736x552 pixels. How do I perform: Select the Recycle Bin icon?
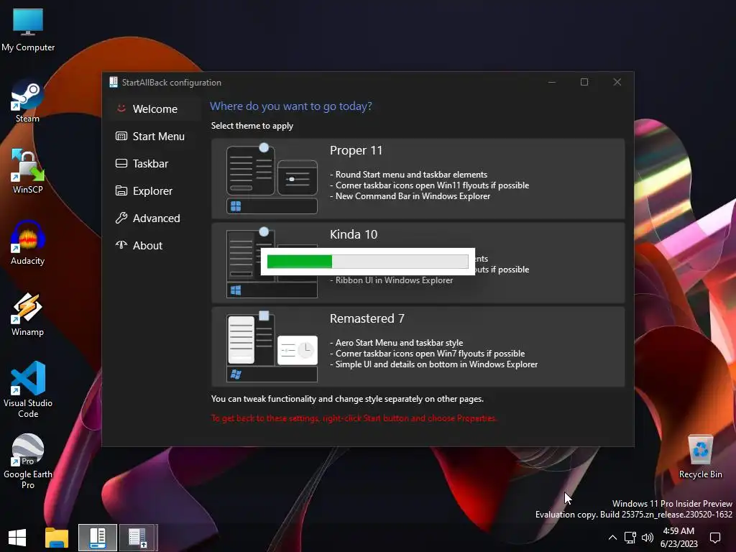700,456
